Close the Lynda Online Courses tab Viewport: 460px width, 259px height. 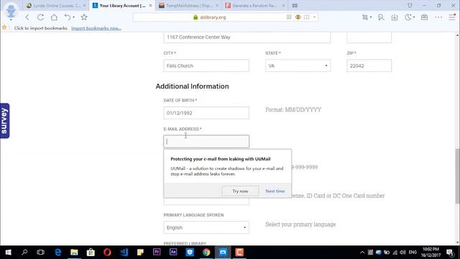click(x=84, y=6)
